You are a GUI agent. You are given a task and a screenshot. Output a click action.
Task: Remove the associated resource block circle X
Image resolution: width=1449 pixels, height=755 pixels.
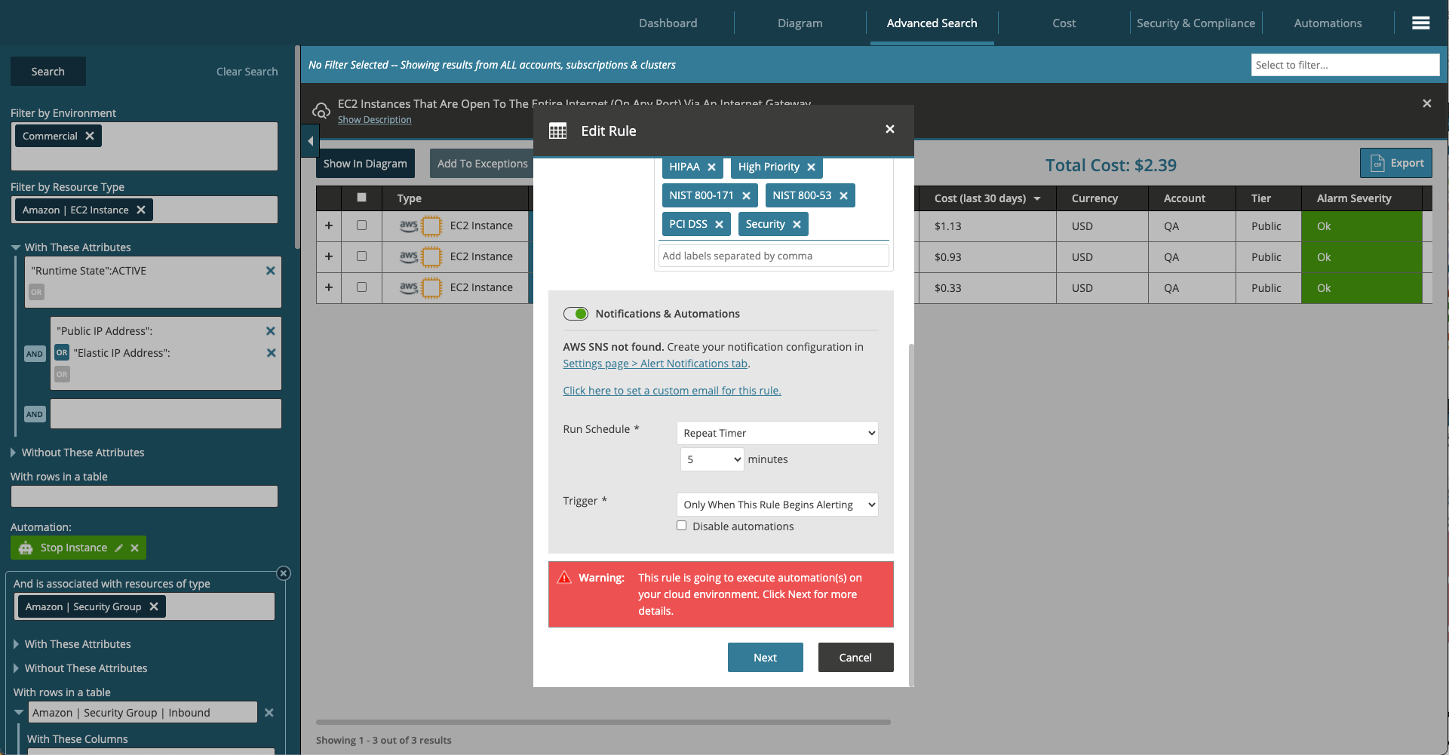pyautogui.click(x=284, y=573)
